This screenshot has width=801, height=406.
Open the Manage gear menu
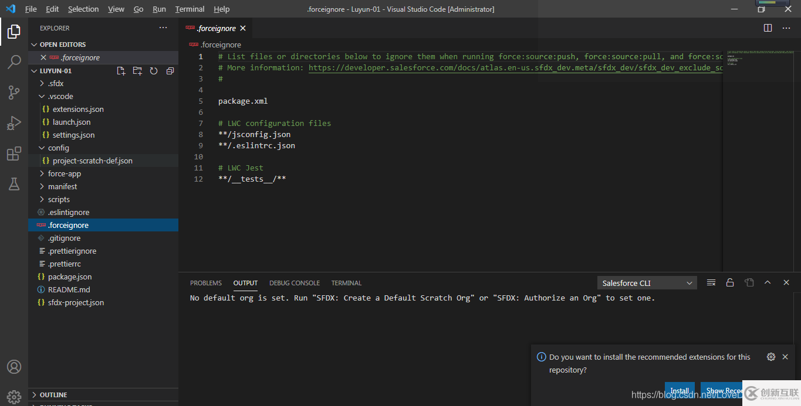tap(13, 396)
